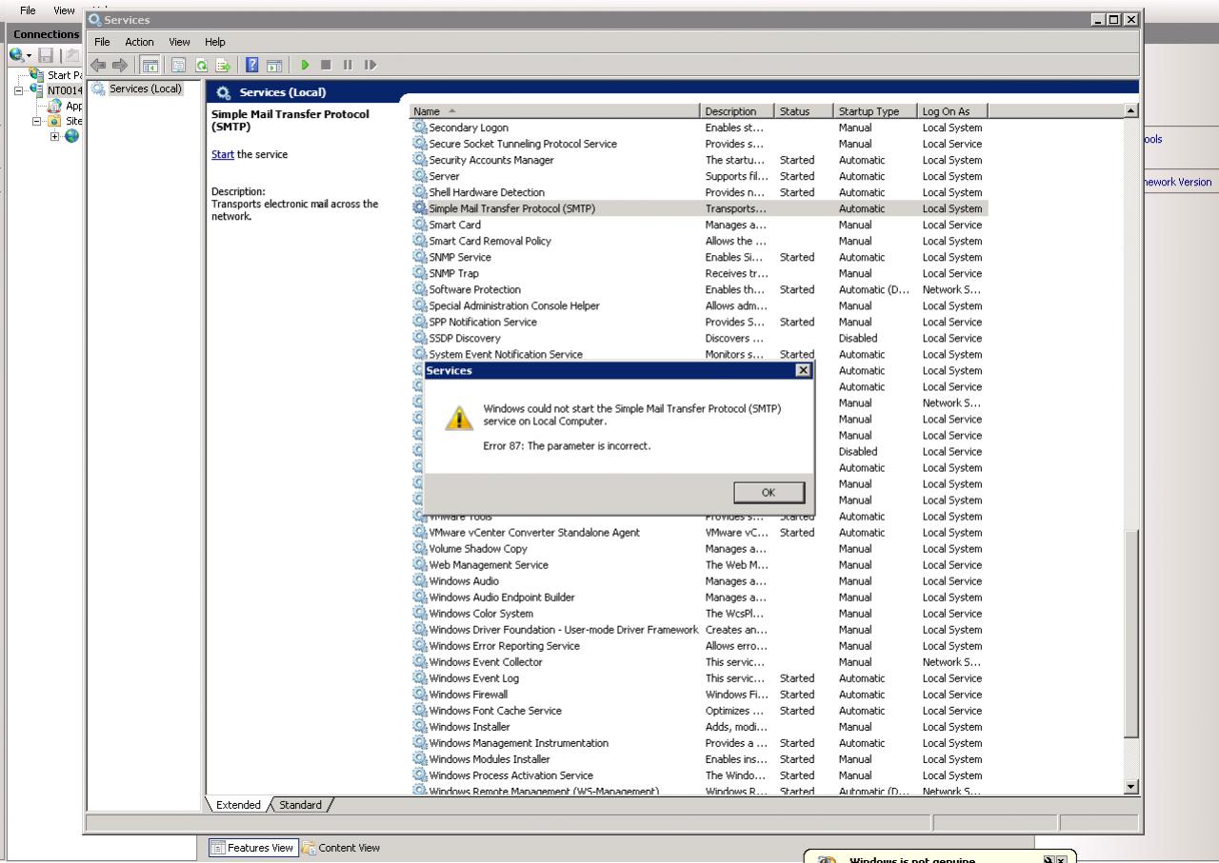
Task: Open IIS Manager Features View tab
Action: (x=252, y=848)
